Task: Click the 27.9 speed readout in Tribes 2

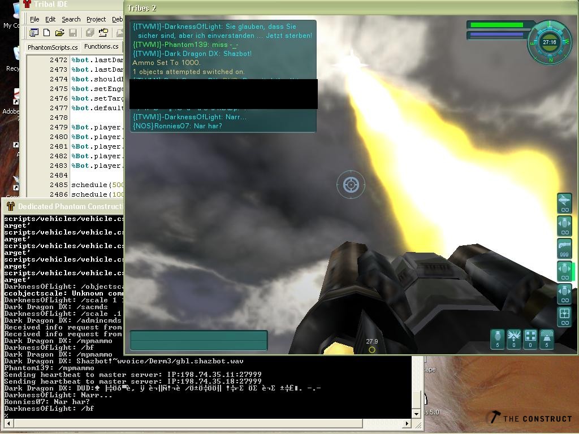Action: (372, 341)
